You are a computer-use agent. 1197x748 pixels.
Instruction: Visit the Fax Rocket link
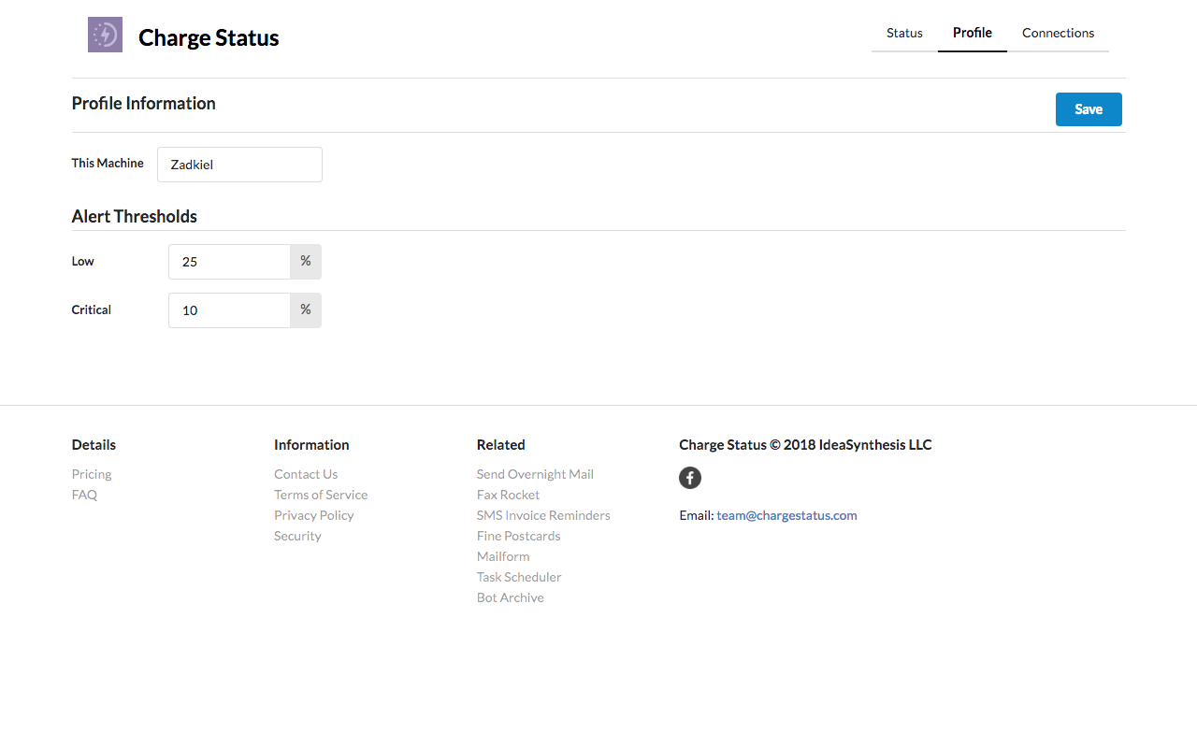point(508,495)
